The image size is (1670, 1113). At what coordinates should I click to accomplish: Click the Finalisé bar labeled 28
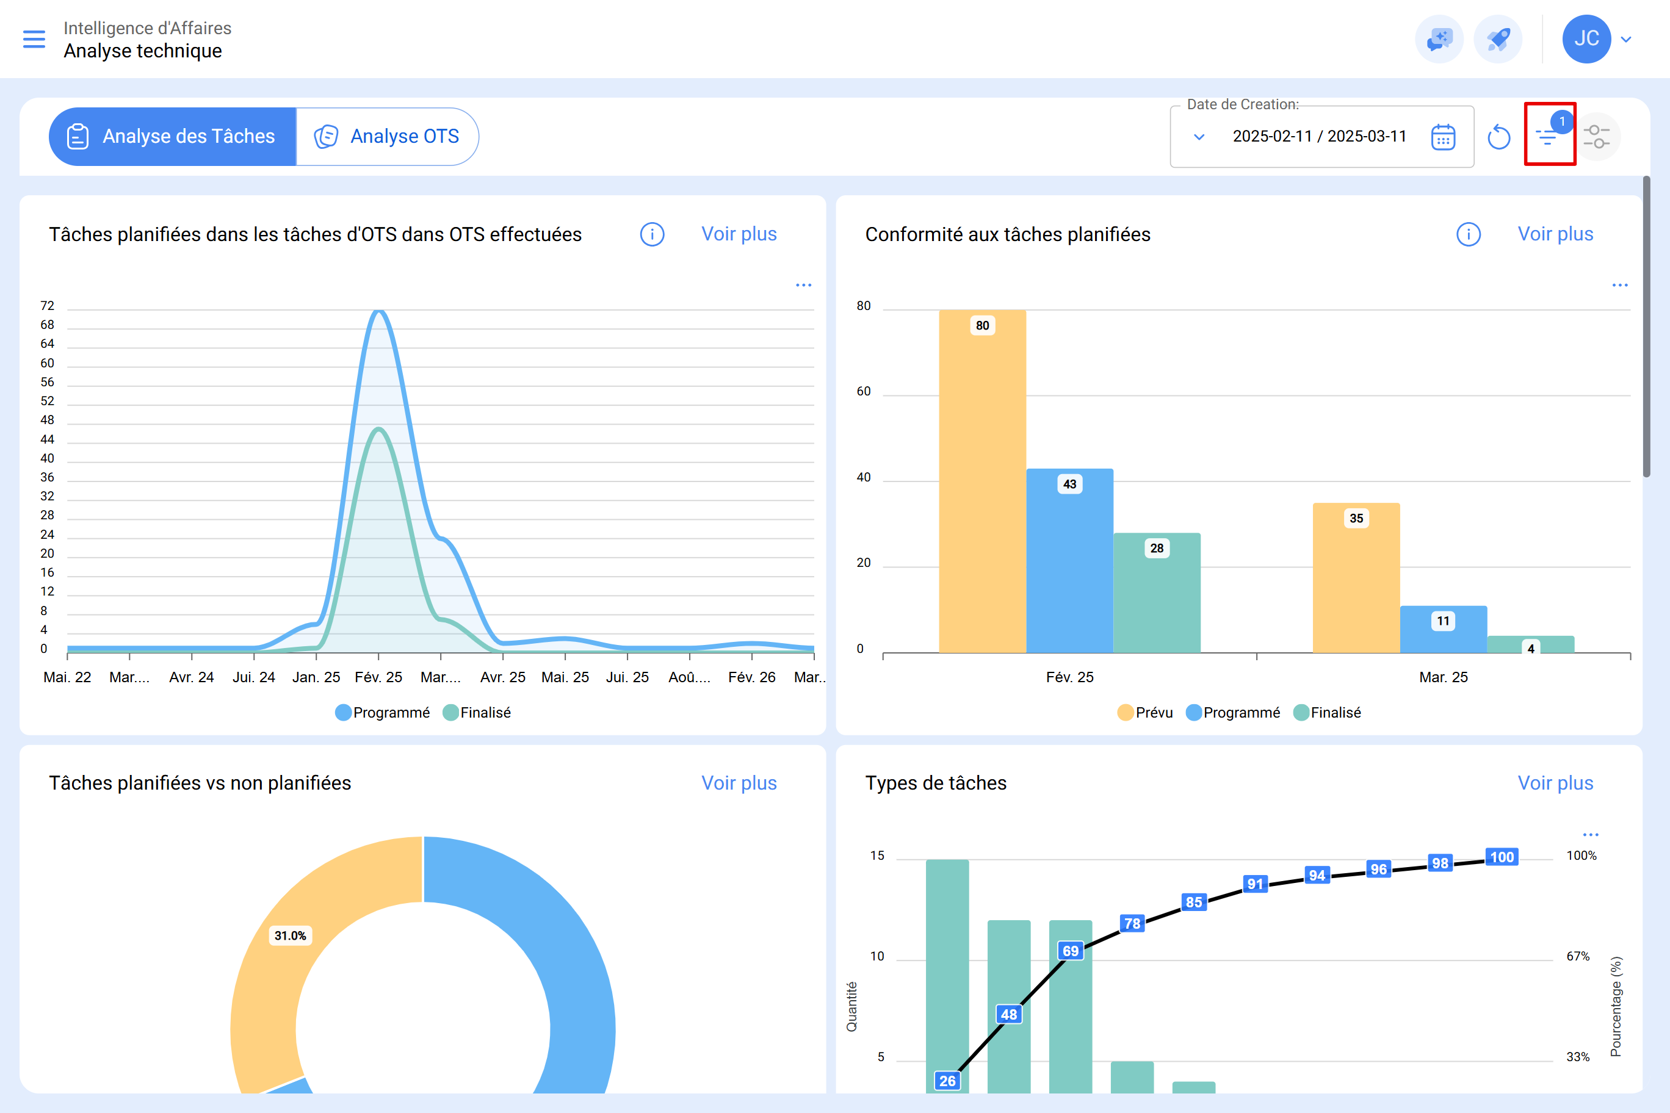[x=1157, y=593]
